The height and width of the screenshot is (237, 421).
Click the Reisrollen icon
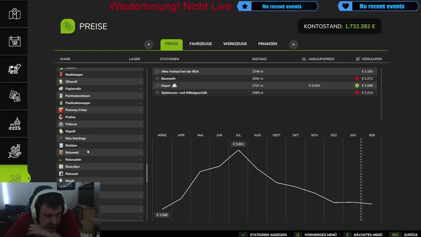(x=61, y=167)
